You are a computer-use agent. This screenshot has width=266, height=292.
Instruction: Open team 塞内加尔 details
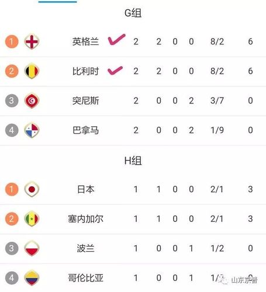[x=85, y=219]
